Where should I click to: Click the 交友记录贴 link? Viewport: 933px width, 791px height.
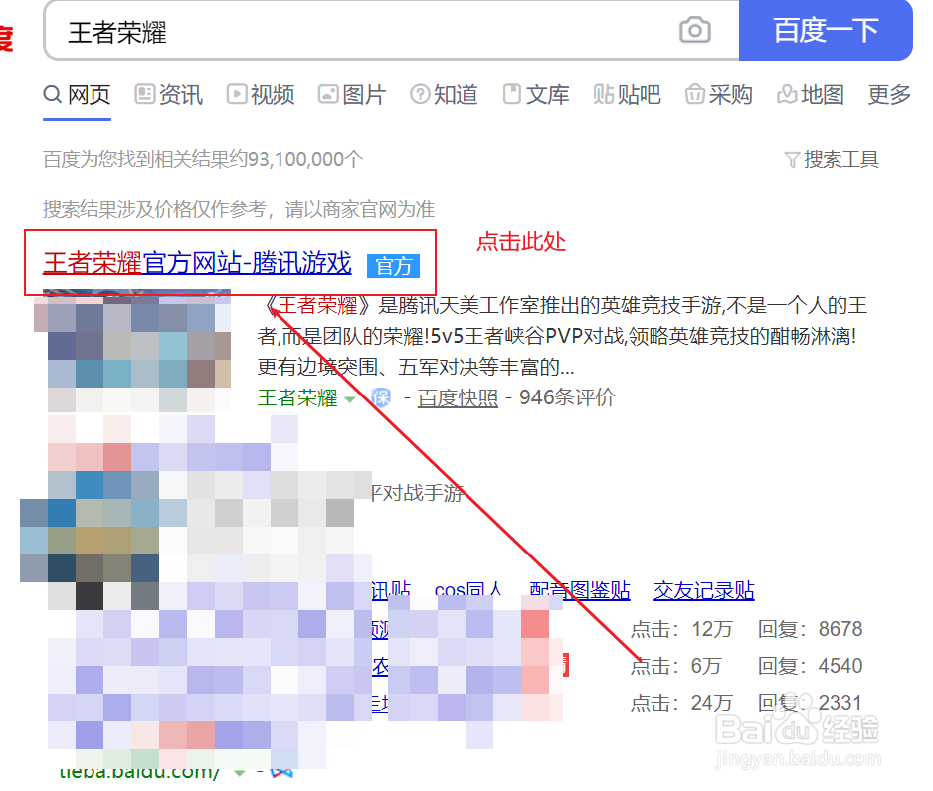point(703,590)
